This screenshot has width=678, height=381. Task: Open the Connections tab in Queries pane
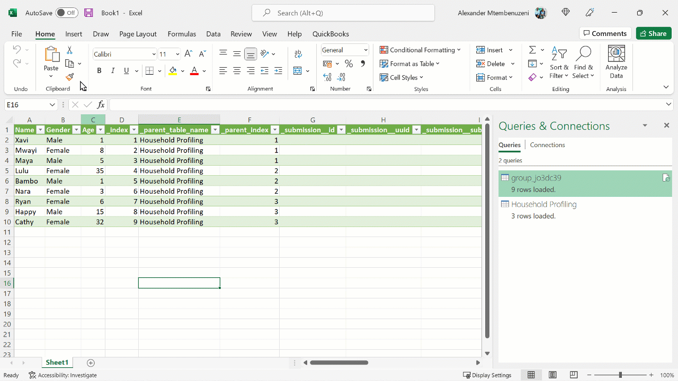(547, 144)
